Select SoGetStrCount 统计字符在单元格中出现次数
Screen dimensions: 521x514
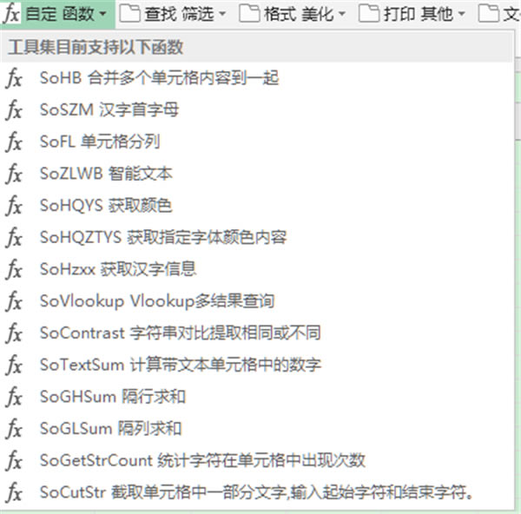click(256, 461)
